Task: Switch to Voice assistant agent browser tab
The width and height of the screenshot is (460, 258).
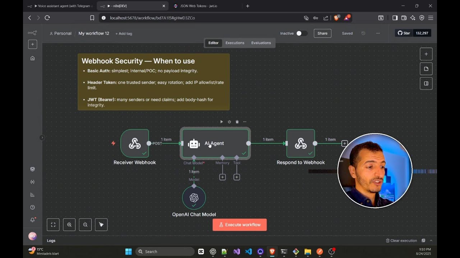Action: 60,6
